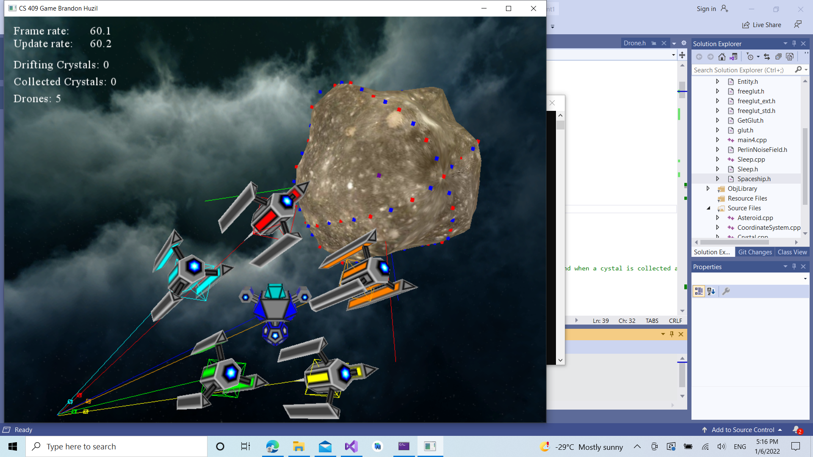The image size is (813, 457).
Task: Click Add to Source Control
Action: 743,430
